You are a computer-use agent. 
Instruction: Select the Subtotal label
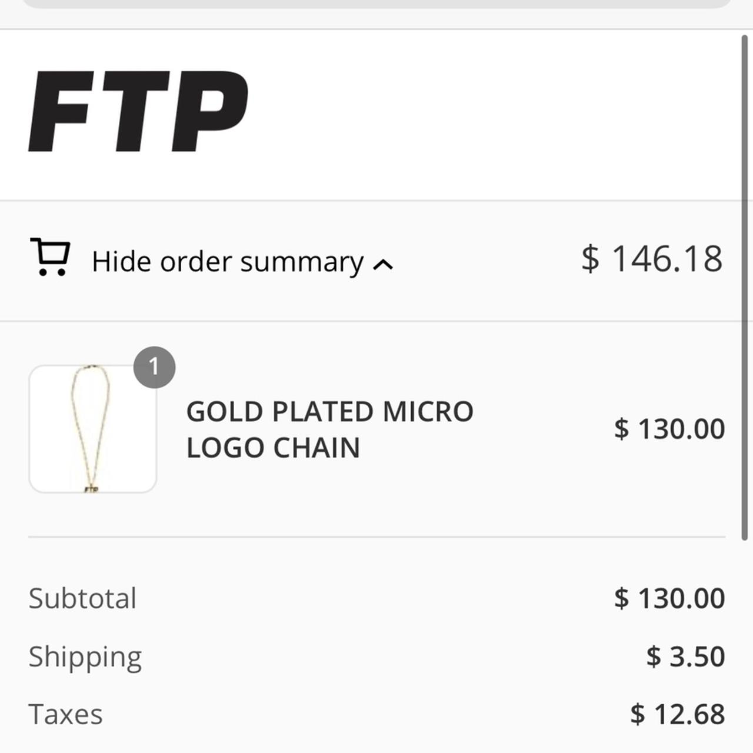pyautogui.click(x=83, y=598)
